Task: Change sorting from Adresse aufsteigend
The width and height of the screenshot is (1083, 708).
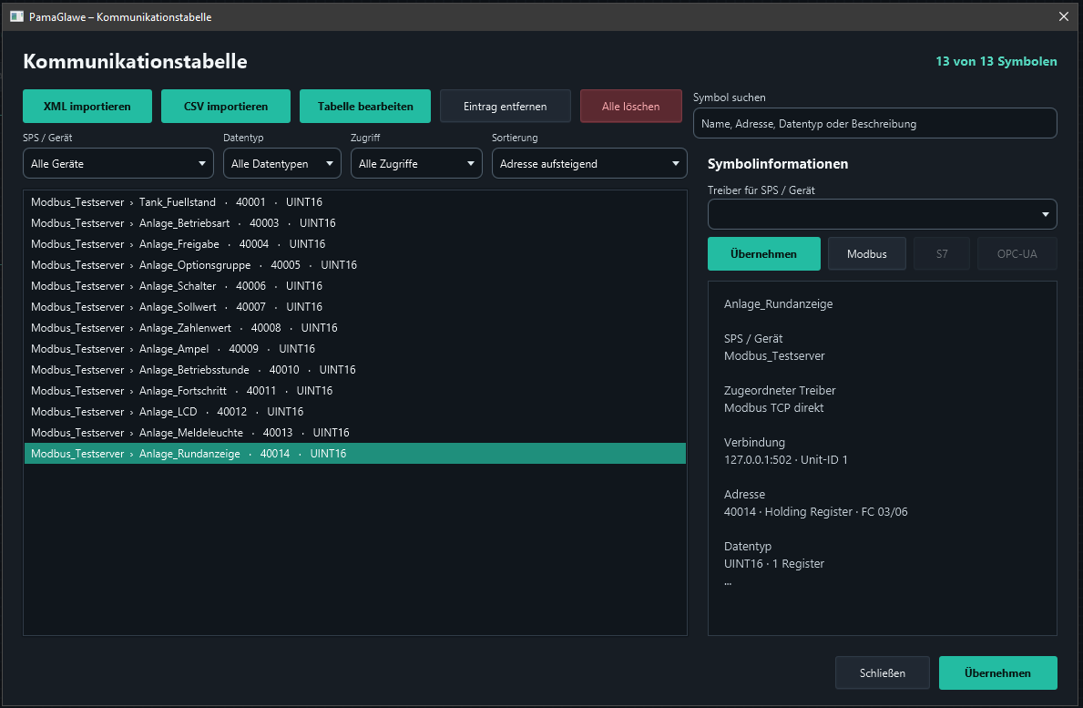Action: click(589, 164)
